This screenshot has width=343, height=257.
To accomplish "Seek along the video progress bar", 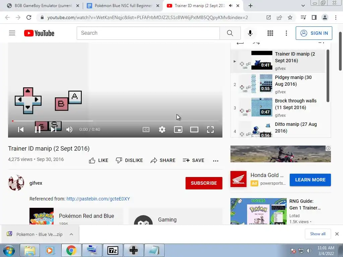I will pyautogui.click(x=115, y=121).
